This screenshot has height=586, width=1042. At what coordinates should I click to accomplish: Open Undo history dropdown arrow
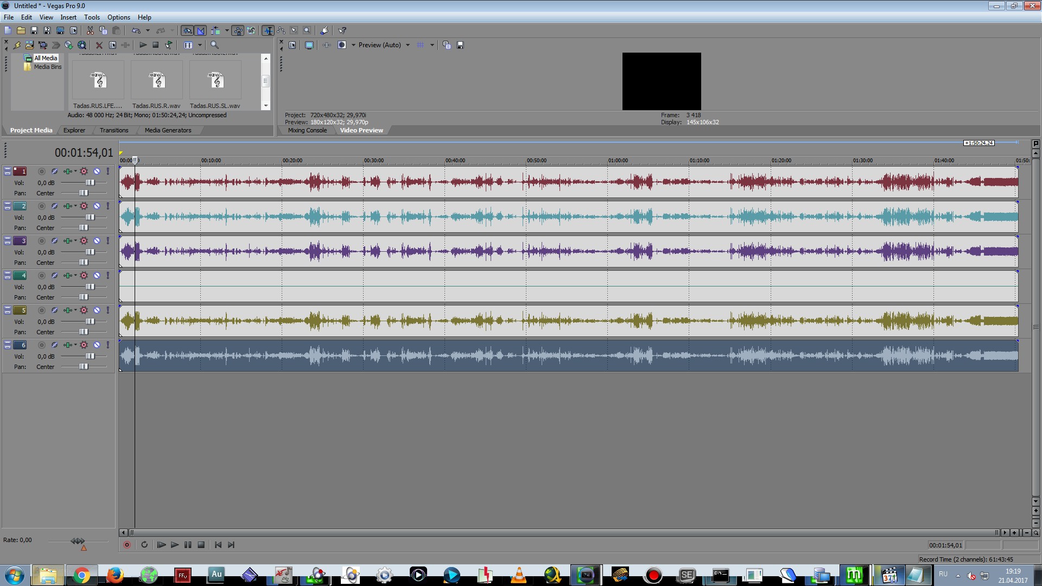click(x=148, y=30)
